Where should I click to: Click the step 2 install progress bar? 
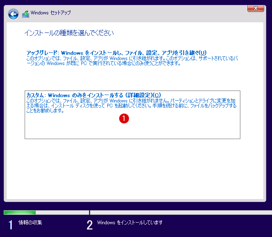click(x=181, y=212)
